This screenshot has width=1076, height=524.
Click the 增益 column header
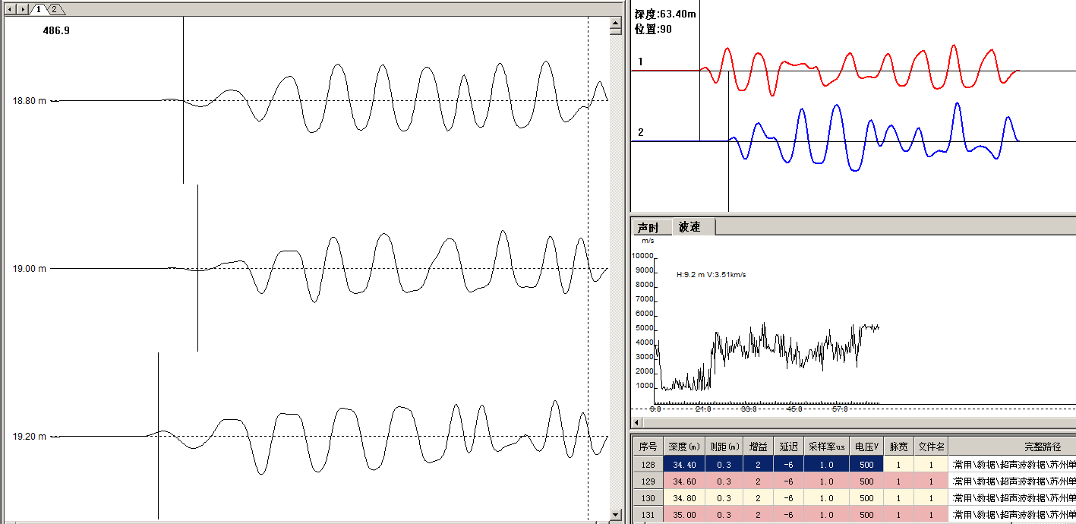(x=758, y=447)
